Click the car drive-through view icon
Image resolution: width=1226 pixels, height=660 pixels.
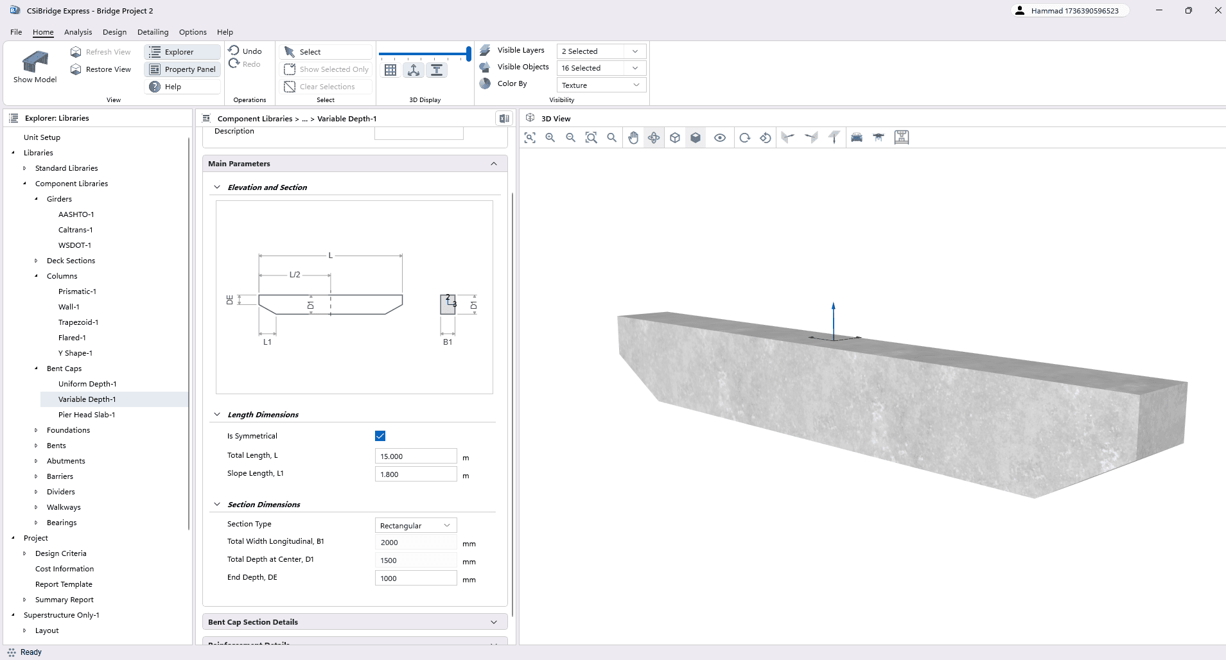coord(857,137)
